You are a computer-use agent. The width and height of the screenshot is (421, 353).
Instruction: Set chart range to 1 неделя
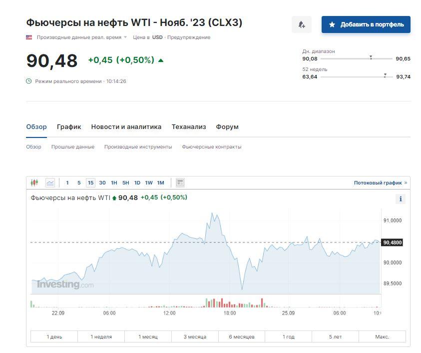pos(101,336)
